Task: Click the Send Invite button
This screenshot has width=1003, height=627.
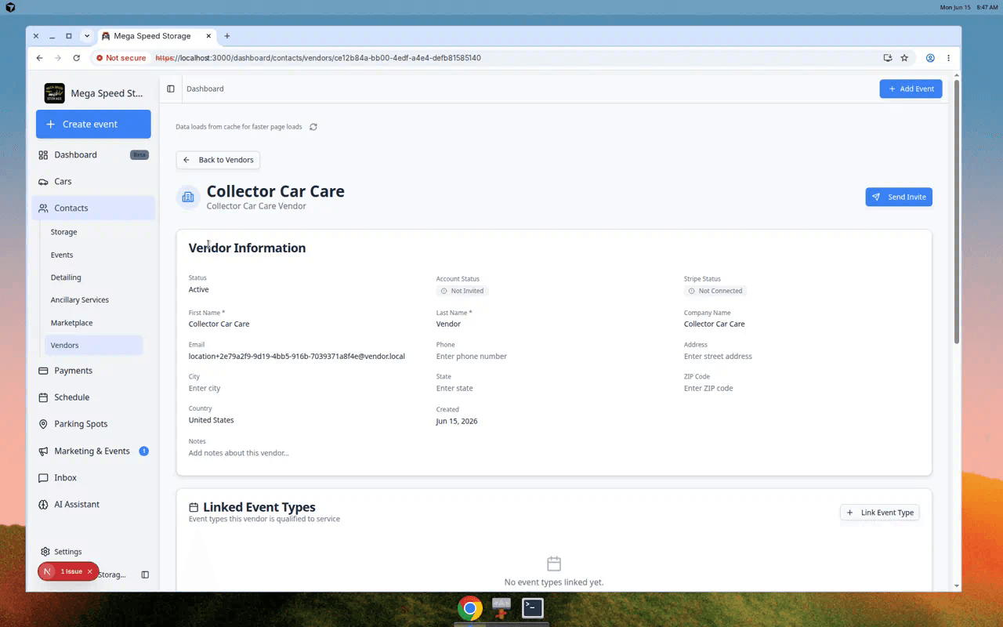Action: (x=899, y=198)
